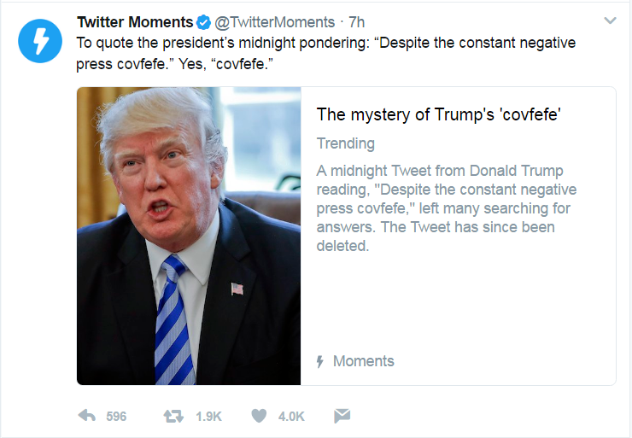This screenshot has width=632, height=438.
Task: Click the blue verified badge icon
Action: [x=203, y=22]
